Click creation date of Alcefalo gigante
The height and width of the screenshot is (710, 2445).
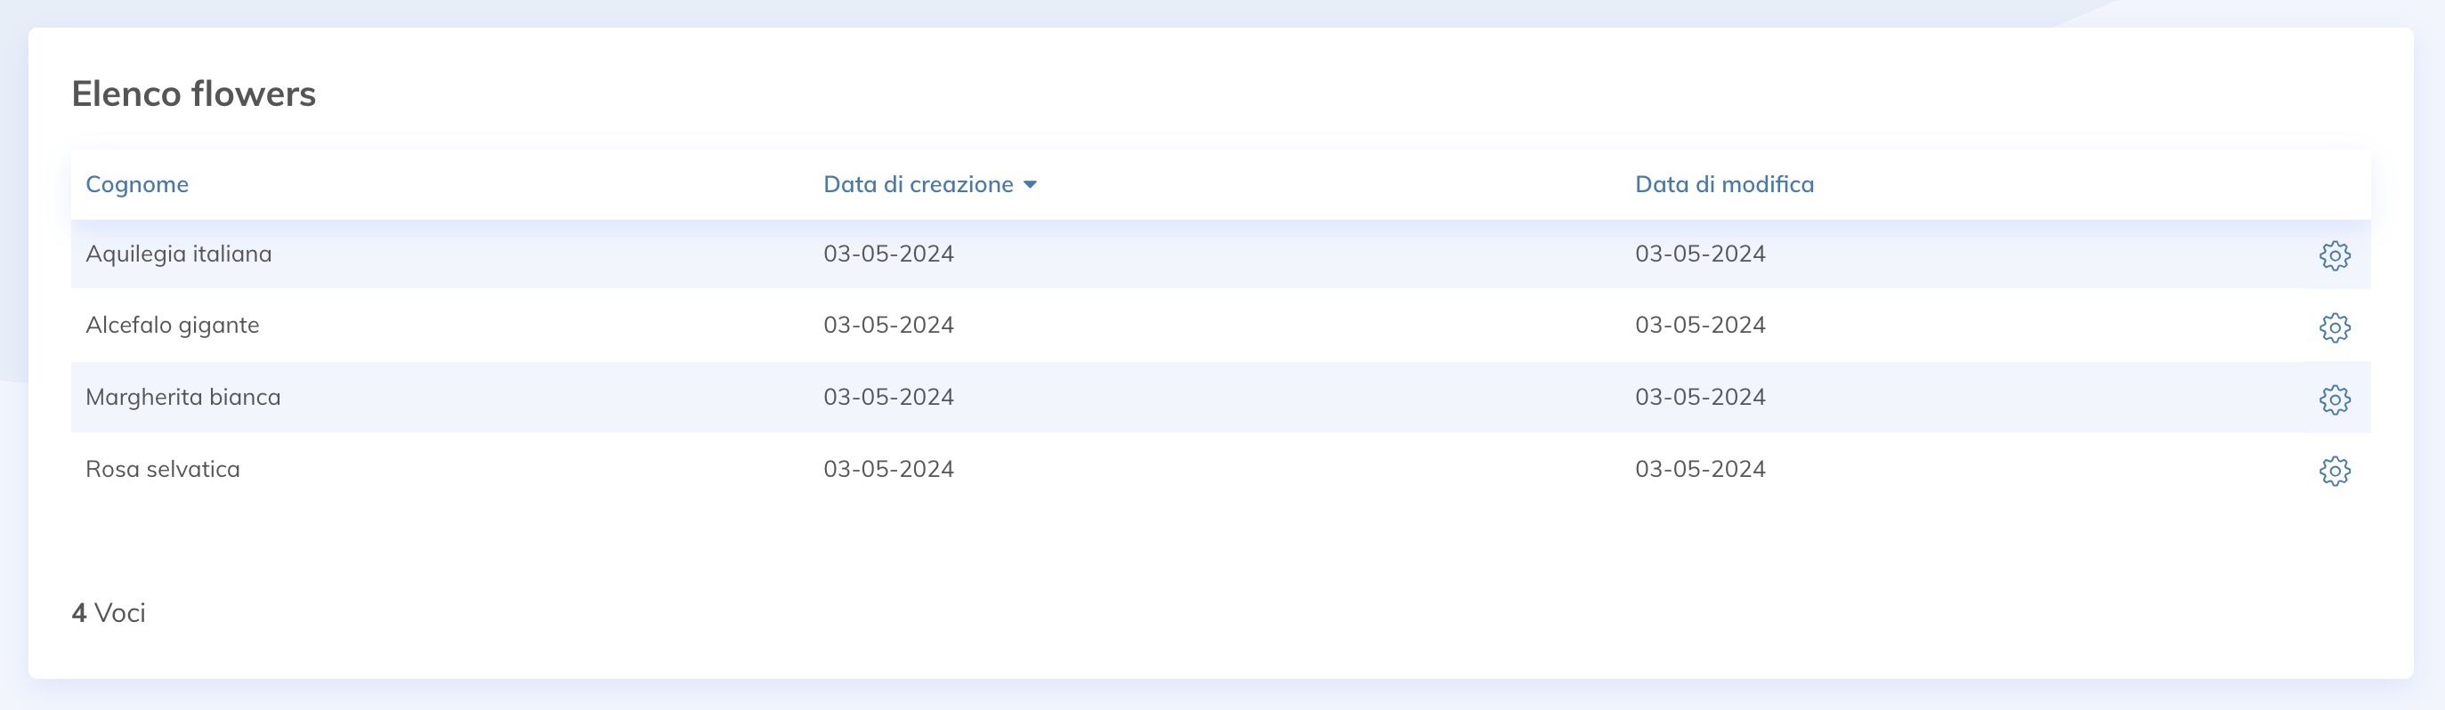[888, 326]
